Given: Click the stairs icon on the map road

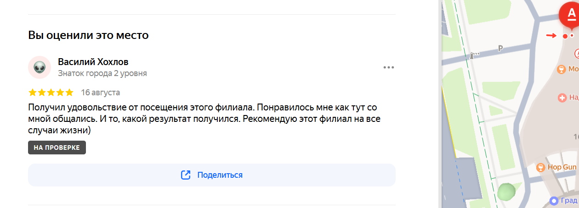Looking at the screenshot, I should 475,55.
